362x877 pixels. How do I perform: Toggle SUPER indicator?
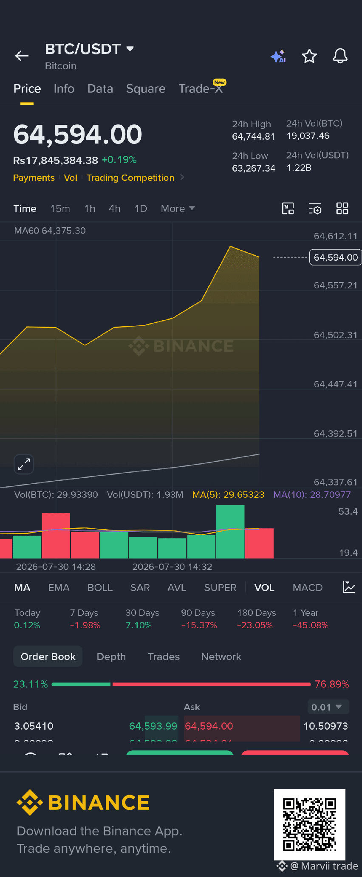[220, 588]
